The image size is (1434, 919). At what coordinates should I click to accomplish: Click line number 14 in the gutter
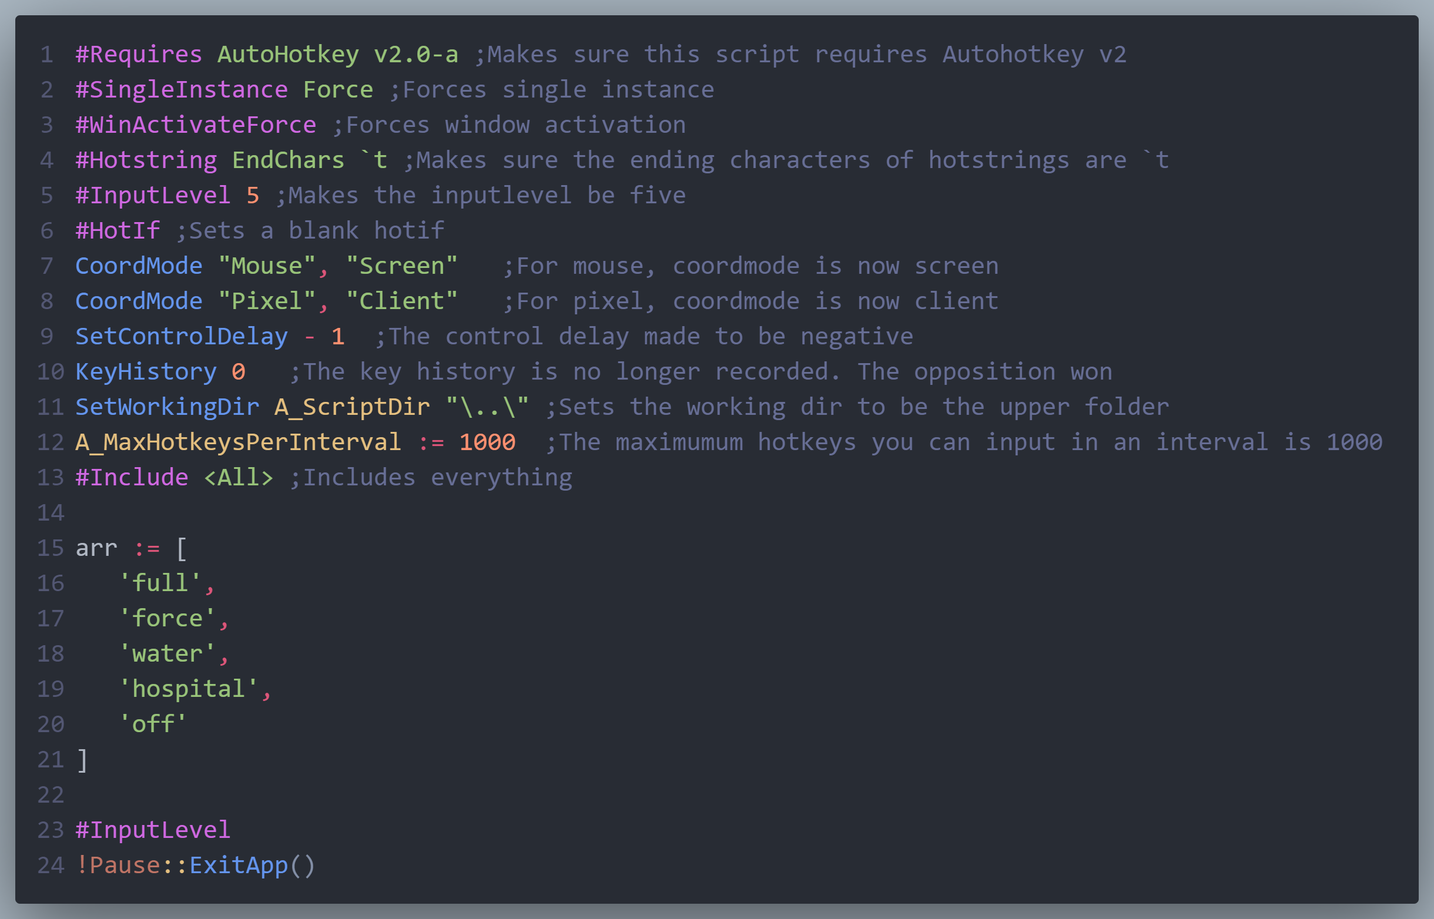pyautogui.click(x=51, y=512)
